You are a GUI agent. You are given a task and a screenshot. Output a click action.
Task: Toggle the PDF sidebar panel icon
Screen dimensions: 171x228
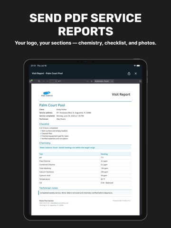[31, 81]
